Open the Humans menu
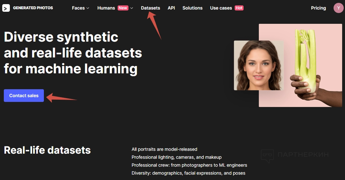345x180 pixels. coord(106,8)
